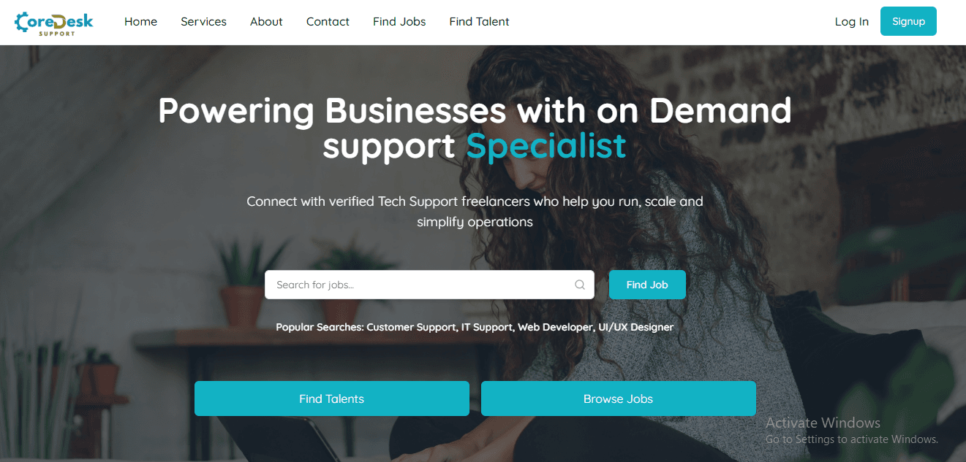Click the magnifier icon in search box
The height and width of the screenshot is (462, 966).
tap(580, 285)
